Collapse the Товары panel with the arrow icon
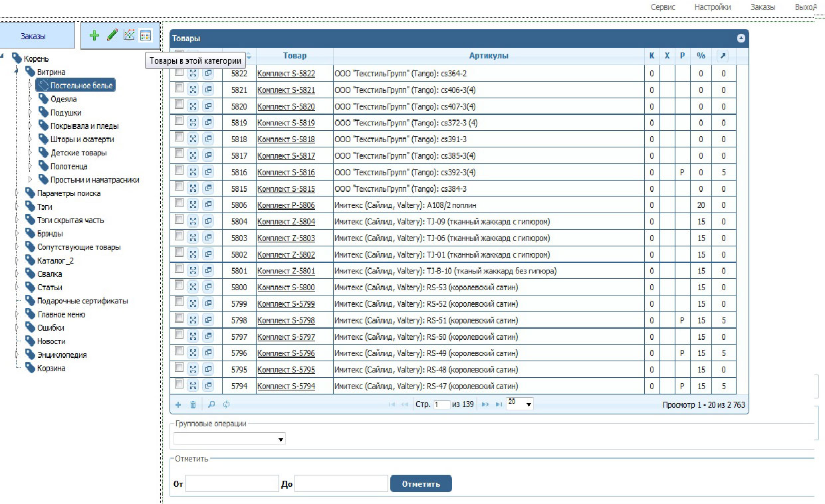 coord(741,39)
